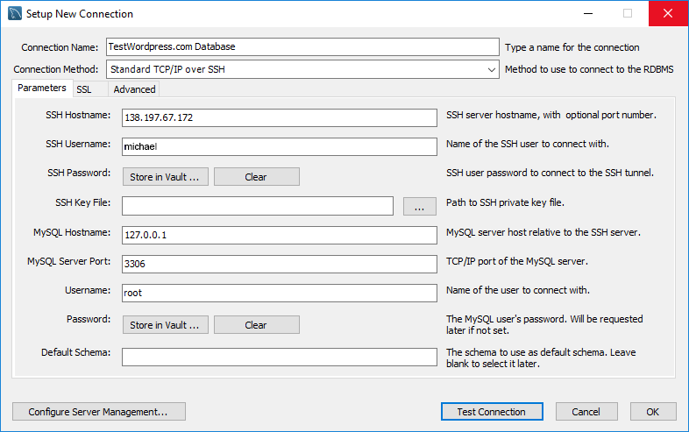Viewport: 689px width, 432px height.
Task: Store the MySQL password in vault
Action: point(165,325)
